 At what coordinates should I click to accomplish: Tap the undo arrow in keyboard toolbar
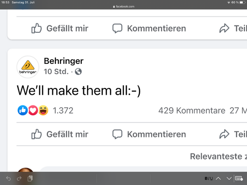[8, 179]
